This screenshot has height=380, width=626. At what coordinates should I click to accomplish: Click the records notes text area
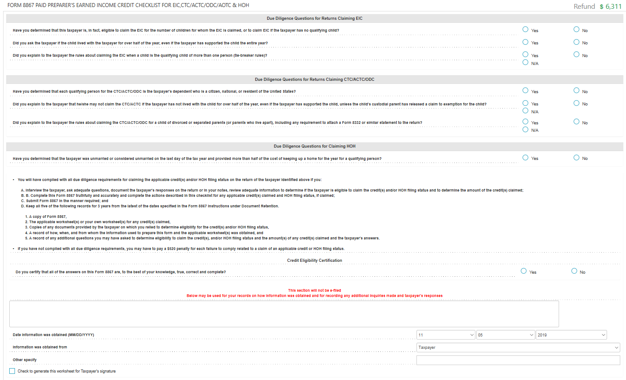(284, 313)
